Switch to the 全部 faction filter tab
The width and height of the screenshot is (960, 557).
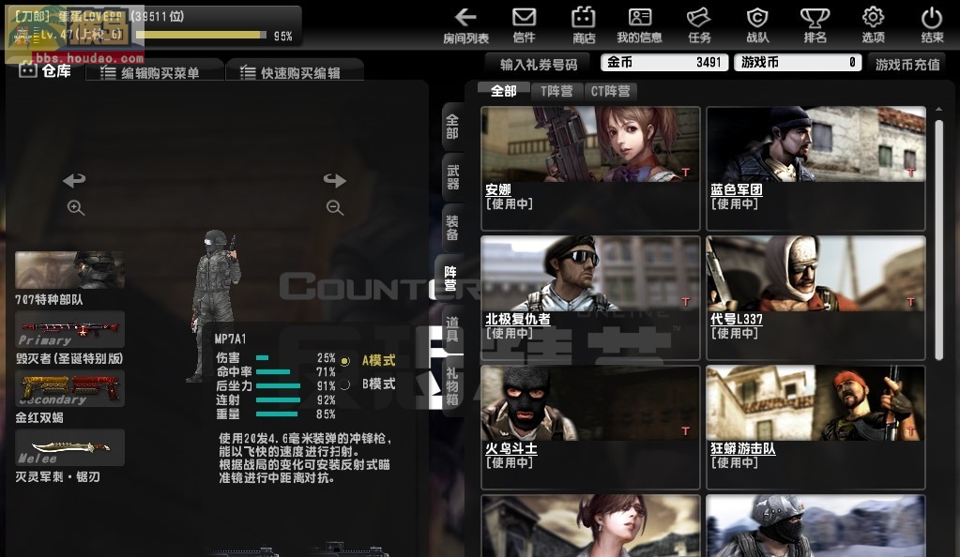point(504,91)
